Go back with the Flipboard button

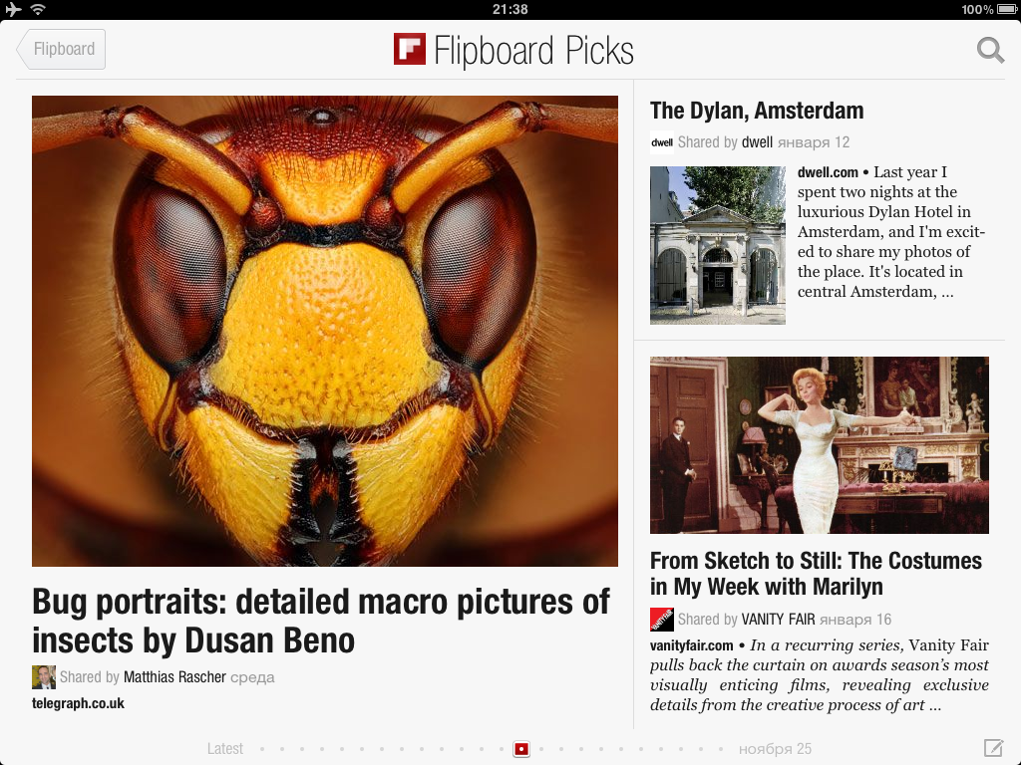click(61, 50)
